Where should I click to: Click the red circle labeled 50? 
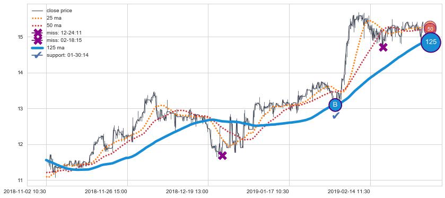pos(430,29)
